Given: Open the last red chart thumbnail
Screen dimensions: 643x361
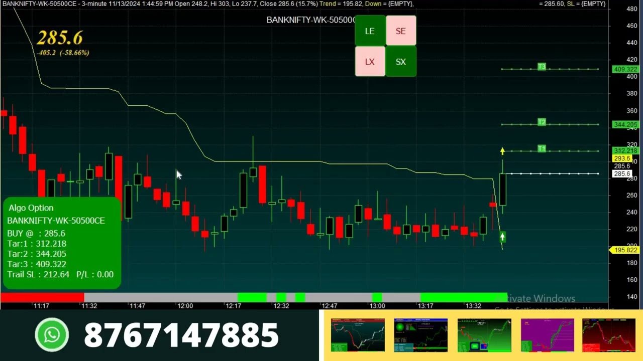Looking at the screenshot, I should coord(609,335).
